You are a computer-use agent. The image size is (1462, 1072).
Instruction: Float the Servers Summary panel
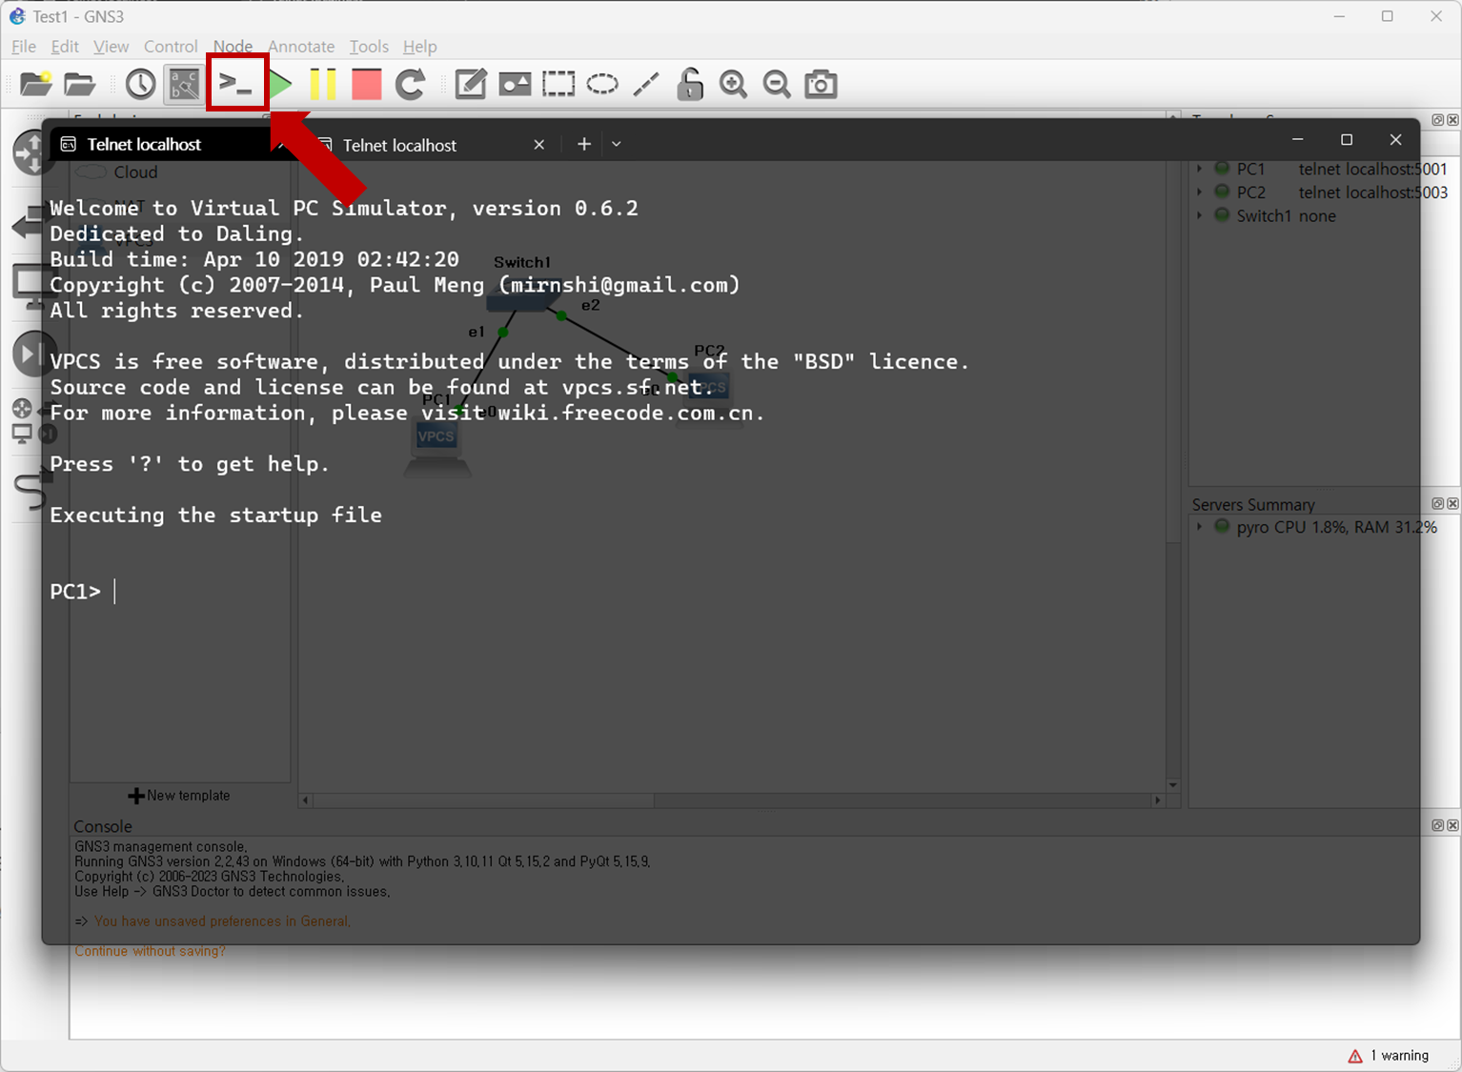tap(1437, 503)
